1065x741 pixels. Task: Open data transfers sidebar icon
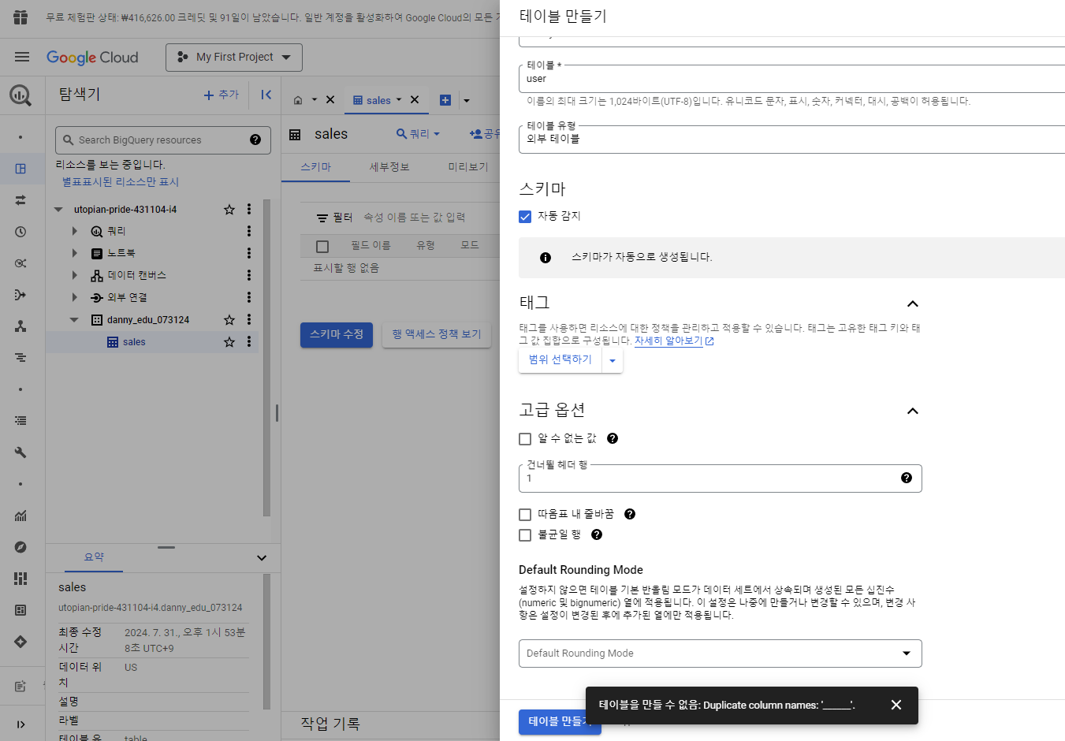tap(20, 200)
